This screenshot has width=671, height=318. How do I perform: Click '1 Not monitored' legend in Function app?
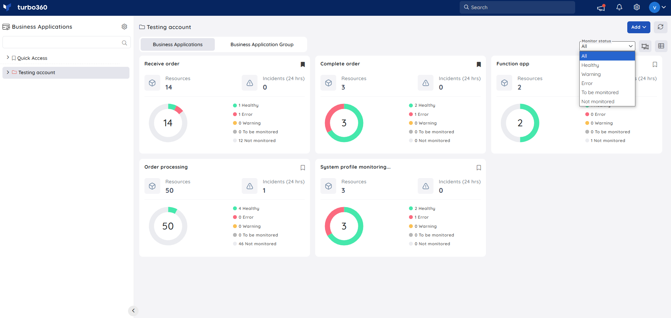(x=605, y=141)
